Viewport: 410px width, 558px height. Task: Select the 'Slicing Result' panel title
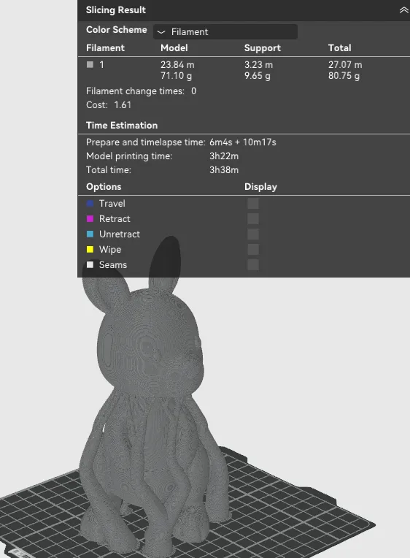tap(116, 10)
